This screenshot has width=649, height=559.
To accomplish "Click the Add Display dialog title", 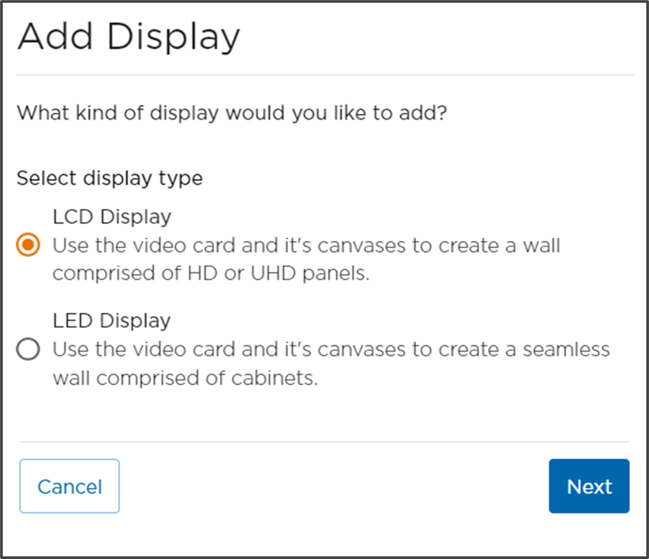I will point(129,35).
